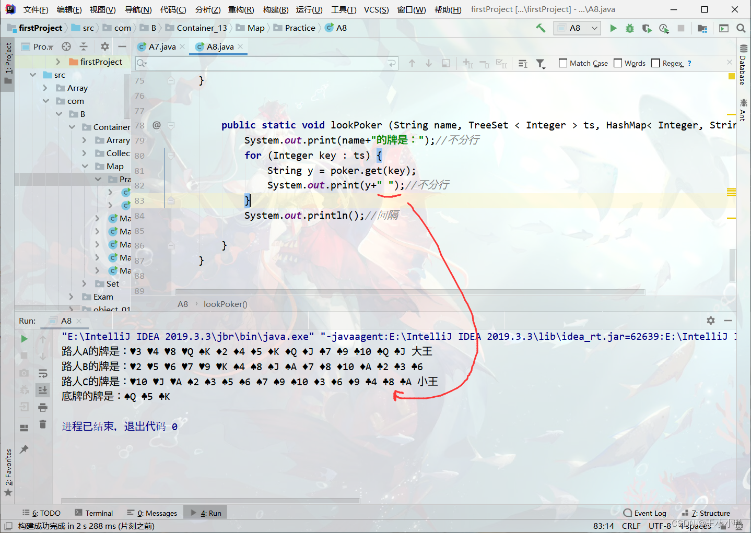Open the VCS(S) menu
Image resolution: width=751 pixels, height=533 pixels.
pos(376,9)
